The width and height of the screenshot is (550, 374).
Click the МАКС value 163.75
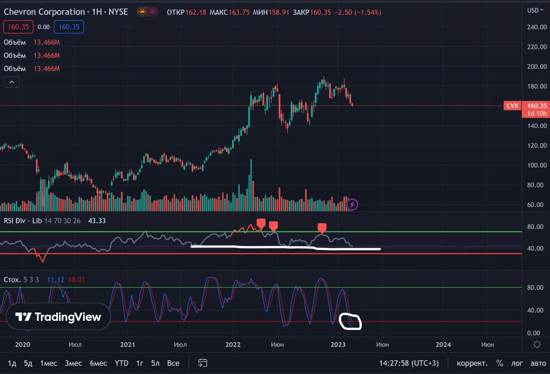239,12
